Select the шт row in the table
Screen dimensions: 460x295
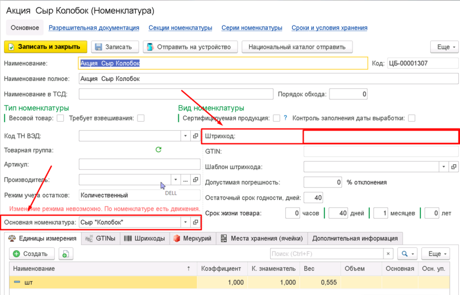click(x=229, y=282)
